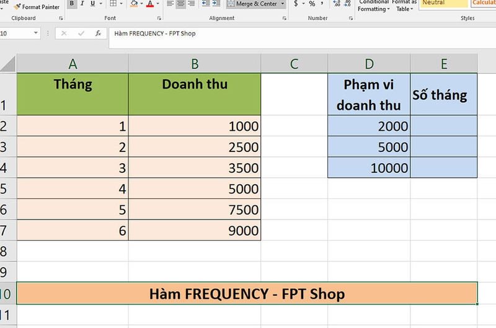The width and height of the screenshot is (496, 328).
Task: Open underline style dropdown arrow
Action: 101,4
